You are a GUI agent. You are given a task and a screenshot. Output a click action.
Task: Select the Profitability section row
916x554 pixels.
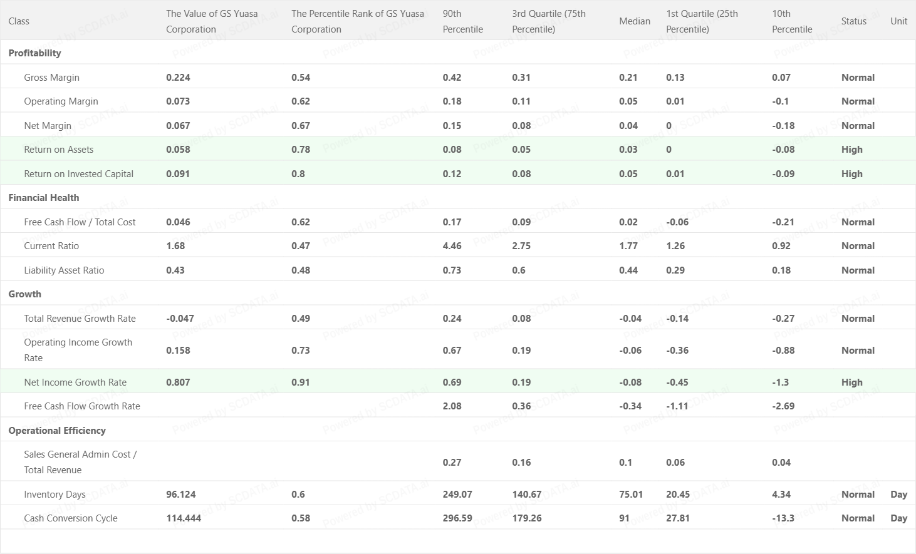click(35, 53)
